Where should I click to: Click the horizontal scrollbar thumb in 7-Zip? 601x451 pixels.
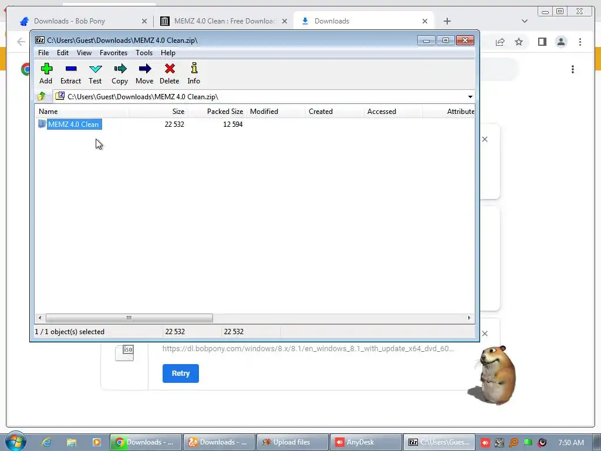tap(129, 318)
